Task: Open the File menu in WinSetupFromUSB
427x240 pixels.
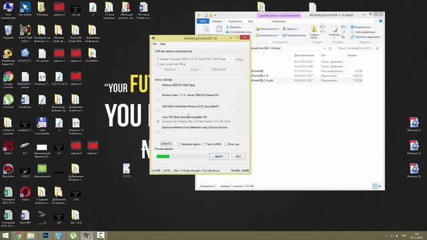Action: (x=155, y=44)
